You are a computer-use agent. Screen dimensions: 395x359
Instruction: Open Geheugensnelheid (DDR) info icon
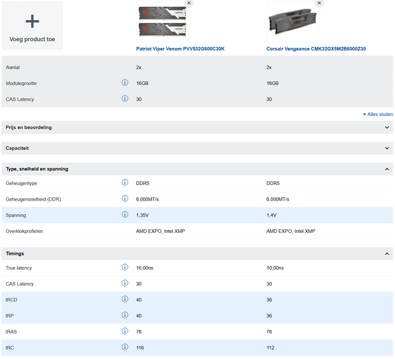point(125,199)
